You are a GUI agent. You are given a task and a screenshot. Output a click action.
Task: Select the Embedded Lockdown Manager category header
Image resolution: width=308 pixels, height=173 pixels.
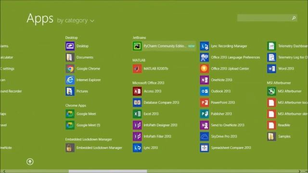click(89, 139)
